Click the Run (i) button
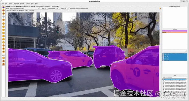This screenshot has height=101, width=189. coord(44,9)
